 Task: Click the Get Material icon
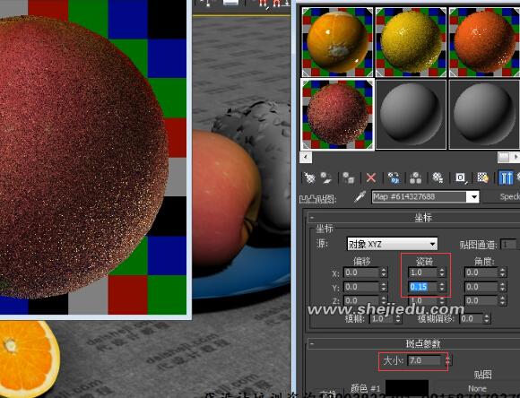point(309,178)
